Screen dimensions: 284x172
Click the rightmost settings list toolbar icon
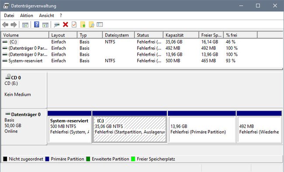click(x=100, y=24)
